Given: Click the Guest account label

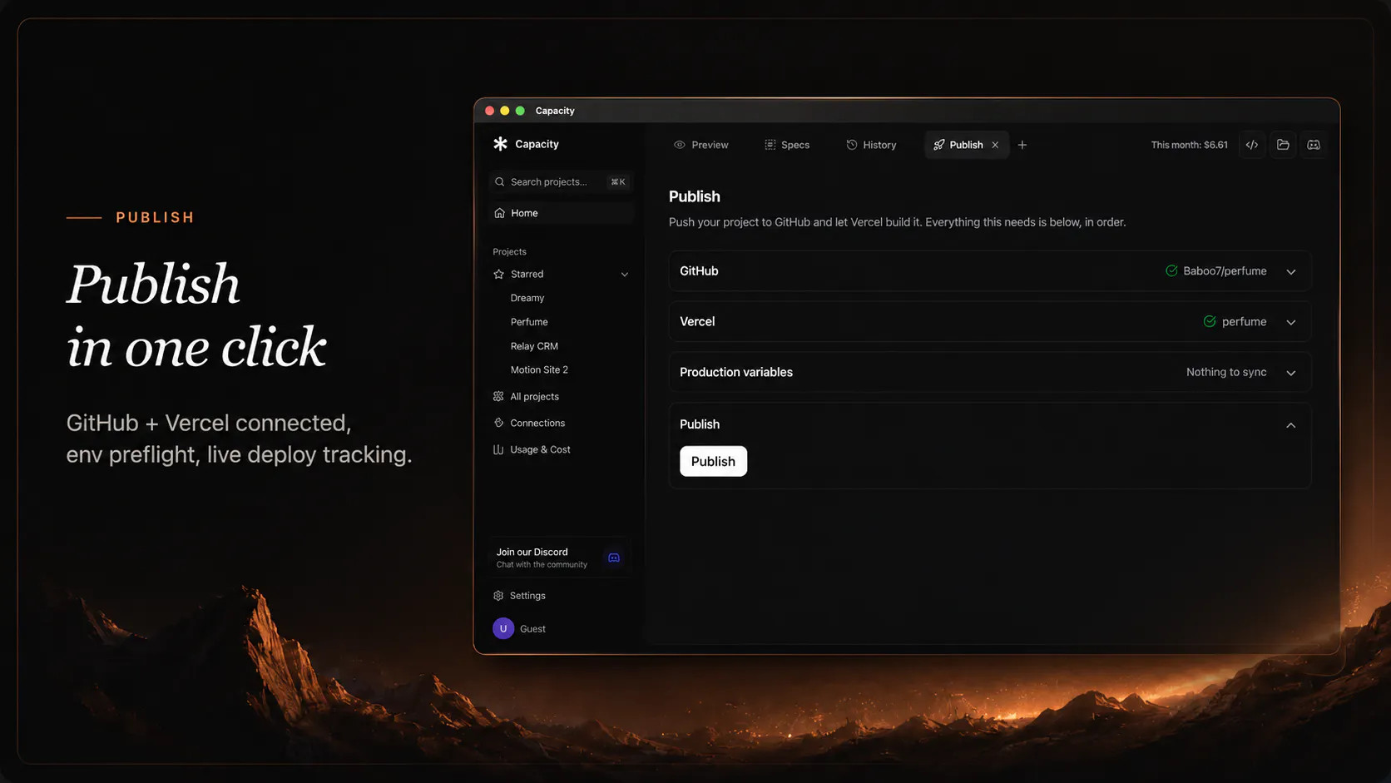Looking at the screenshot, I should point(532,629).
